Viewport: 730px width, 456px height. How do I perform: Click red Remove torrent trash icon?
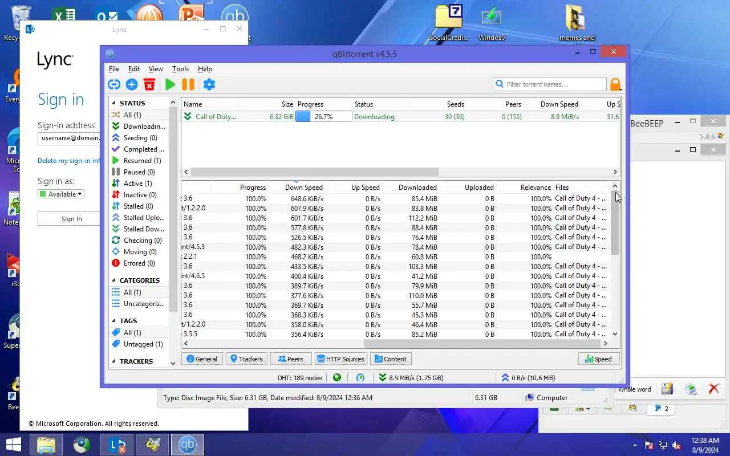click(149, 84)
